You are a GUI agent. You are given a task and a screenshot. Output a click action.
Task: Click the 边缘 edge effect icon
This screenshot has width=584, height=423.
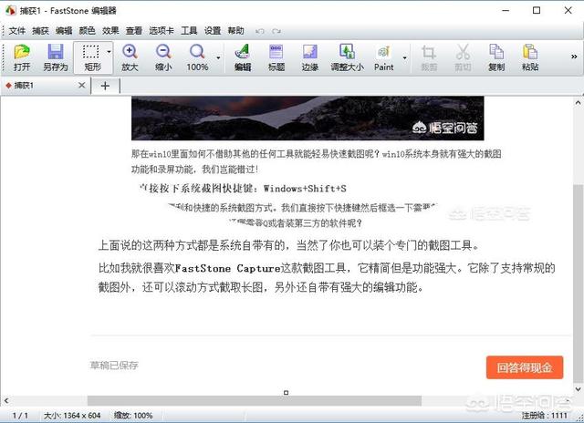[x=309, y=57]
